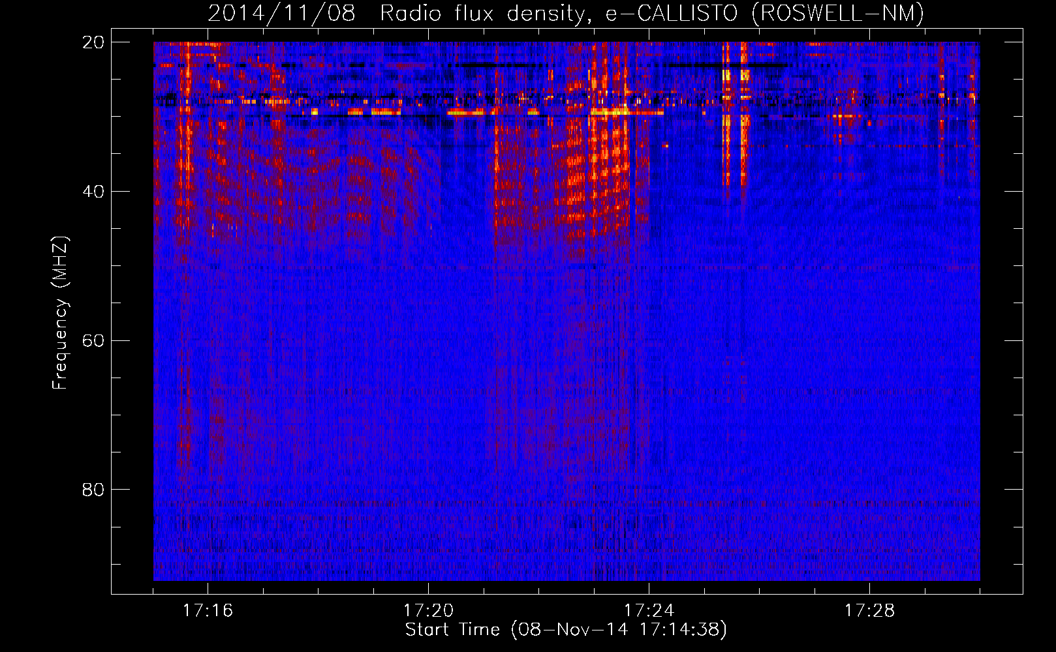This screenshot has width=1056, height=652.
Task: Click the '17:24' time tick label
Action: [649, 610]
